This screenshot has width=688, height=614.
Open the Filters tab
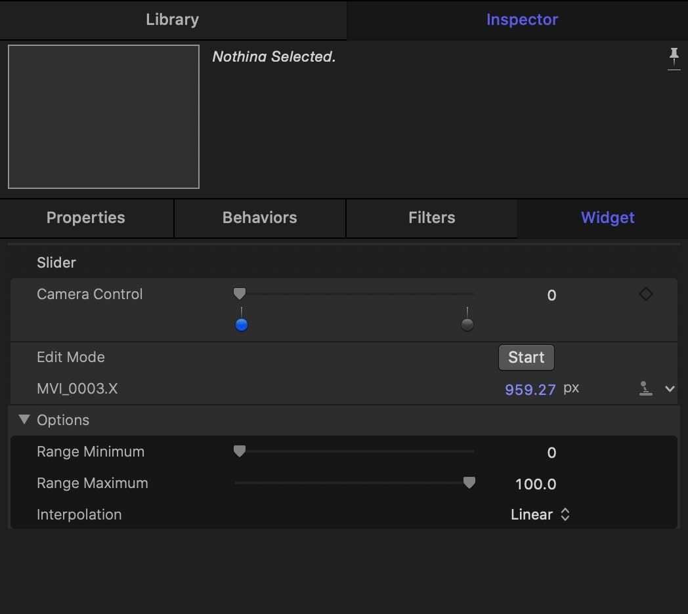click(432, 218)
